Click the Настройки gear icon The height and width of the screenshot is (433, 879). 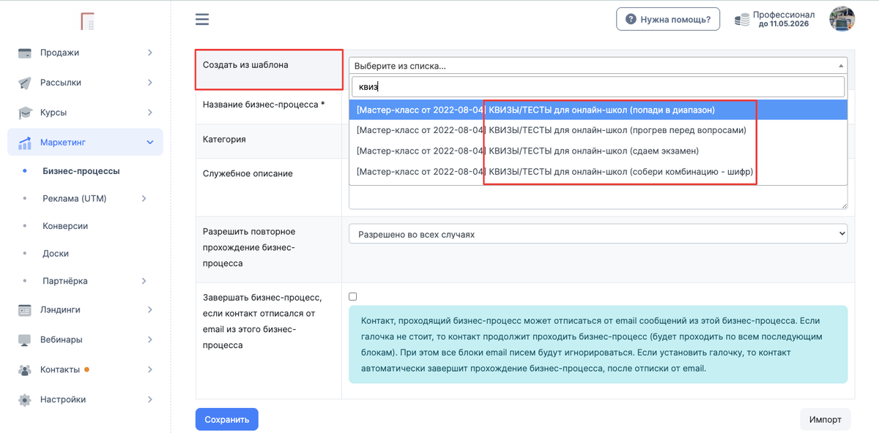click(25, 400)
